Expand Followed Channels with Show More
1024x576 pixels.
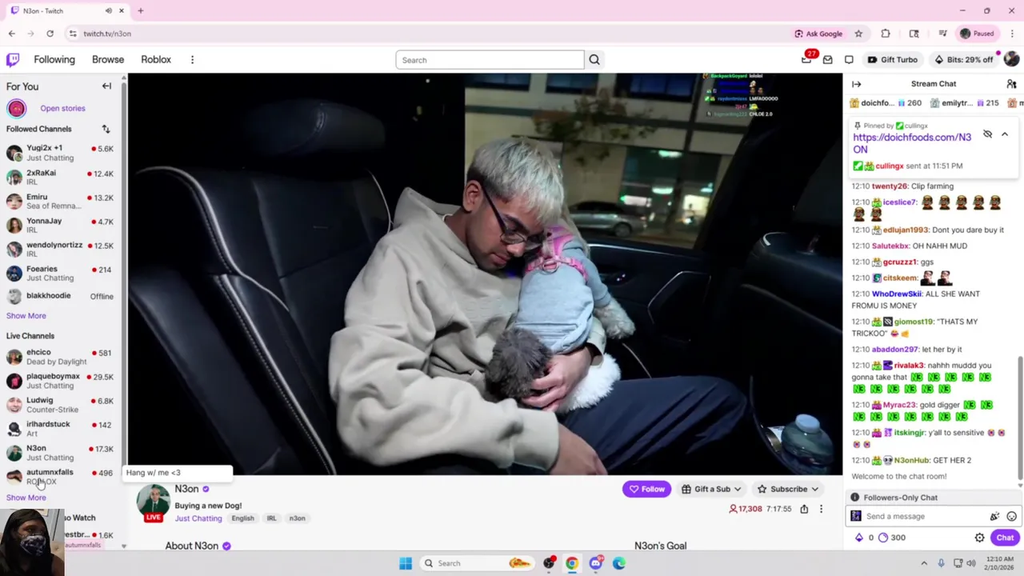click(x=26, y=316)
